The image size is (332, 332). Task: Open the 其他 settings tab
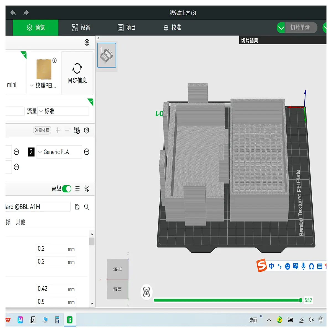pyautogui.click(x=20, y=222)
